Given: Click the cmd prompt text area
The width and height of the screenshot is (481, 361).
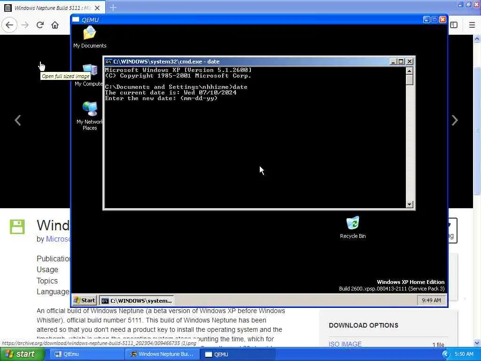Looking at the screenshot, I should coord(255,138).
